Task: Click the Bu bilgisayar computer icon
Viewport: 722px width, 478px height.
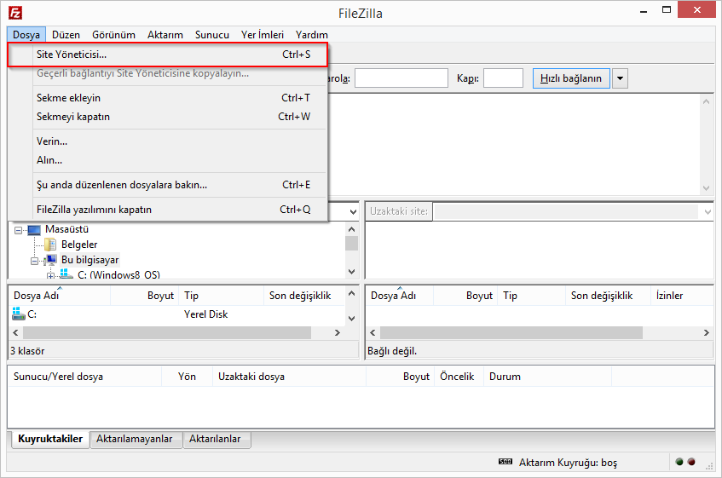Action: tap(50, 260)
